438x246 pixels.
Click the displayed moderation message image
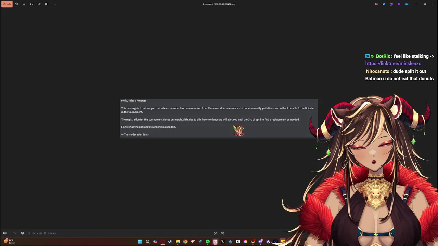coord(219,119)
